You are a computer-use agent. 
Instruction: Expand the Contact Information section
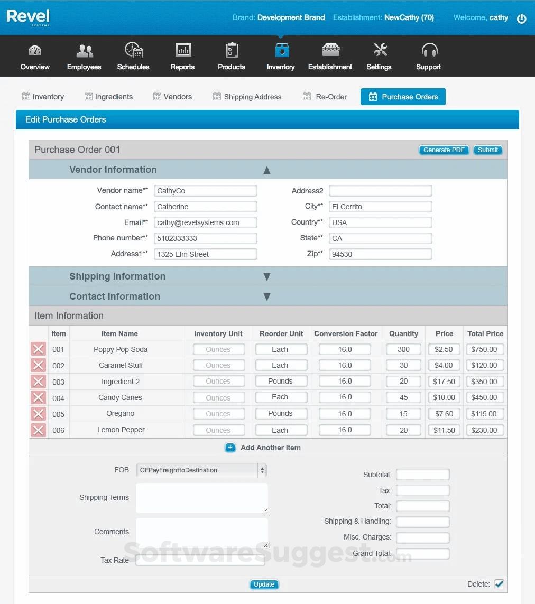pos(267,296)
